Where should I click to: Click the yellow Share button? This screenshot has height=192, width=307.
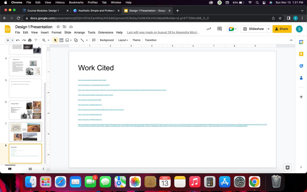(282, 29)
